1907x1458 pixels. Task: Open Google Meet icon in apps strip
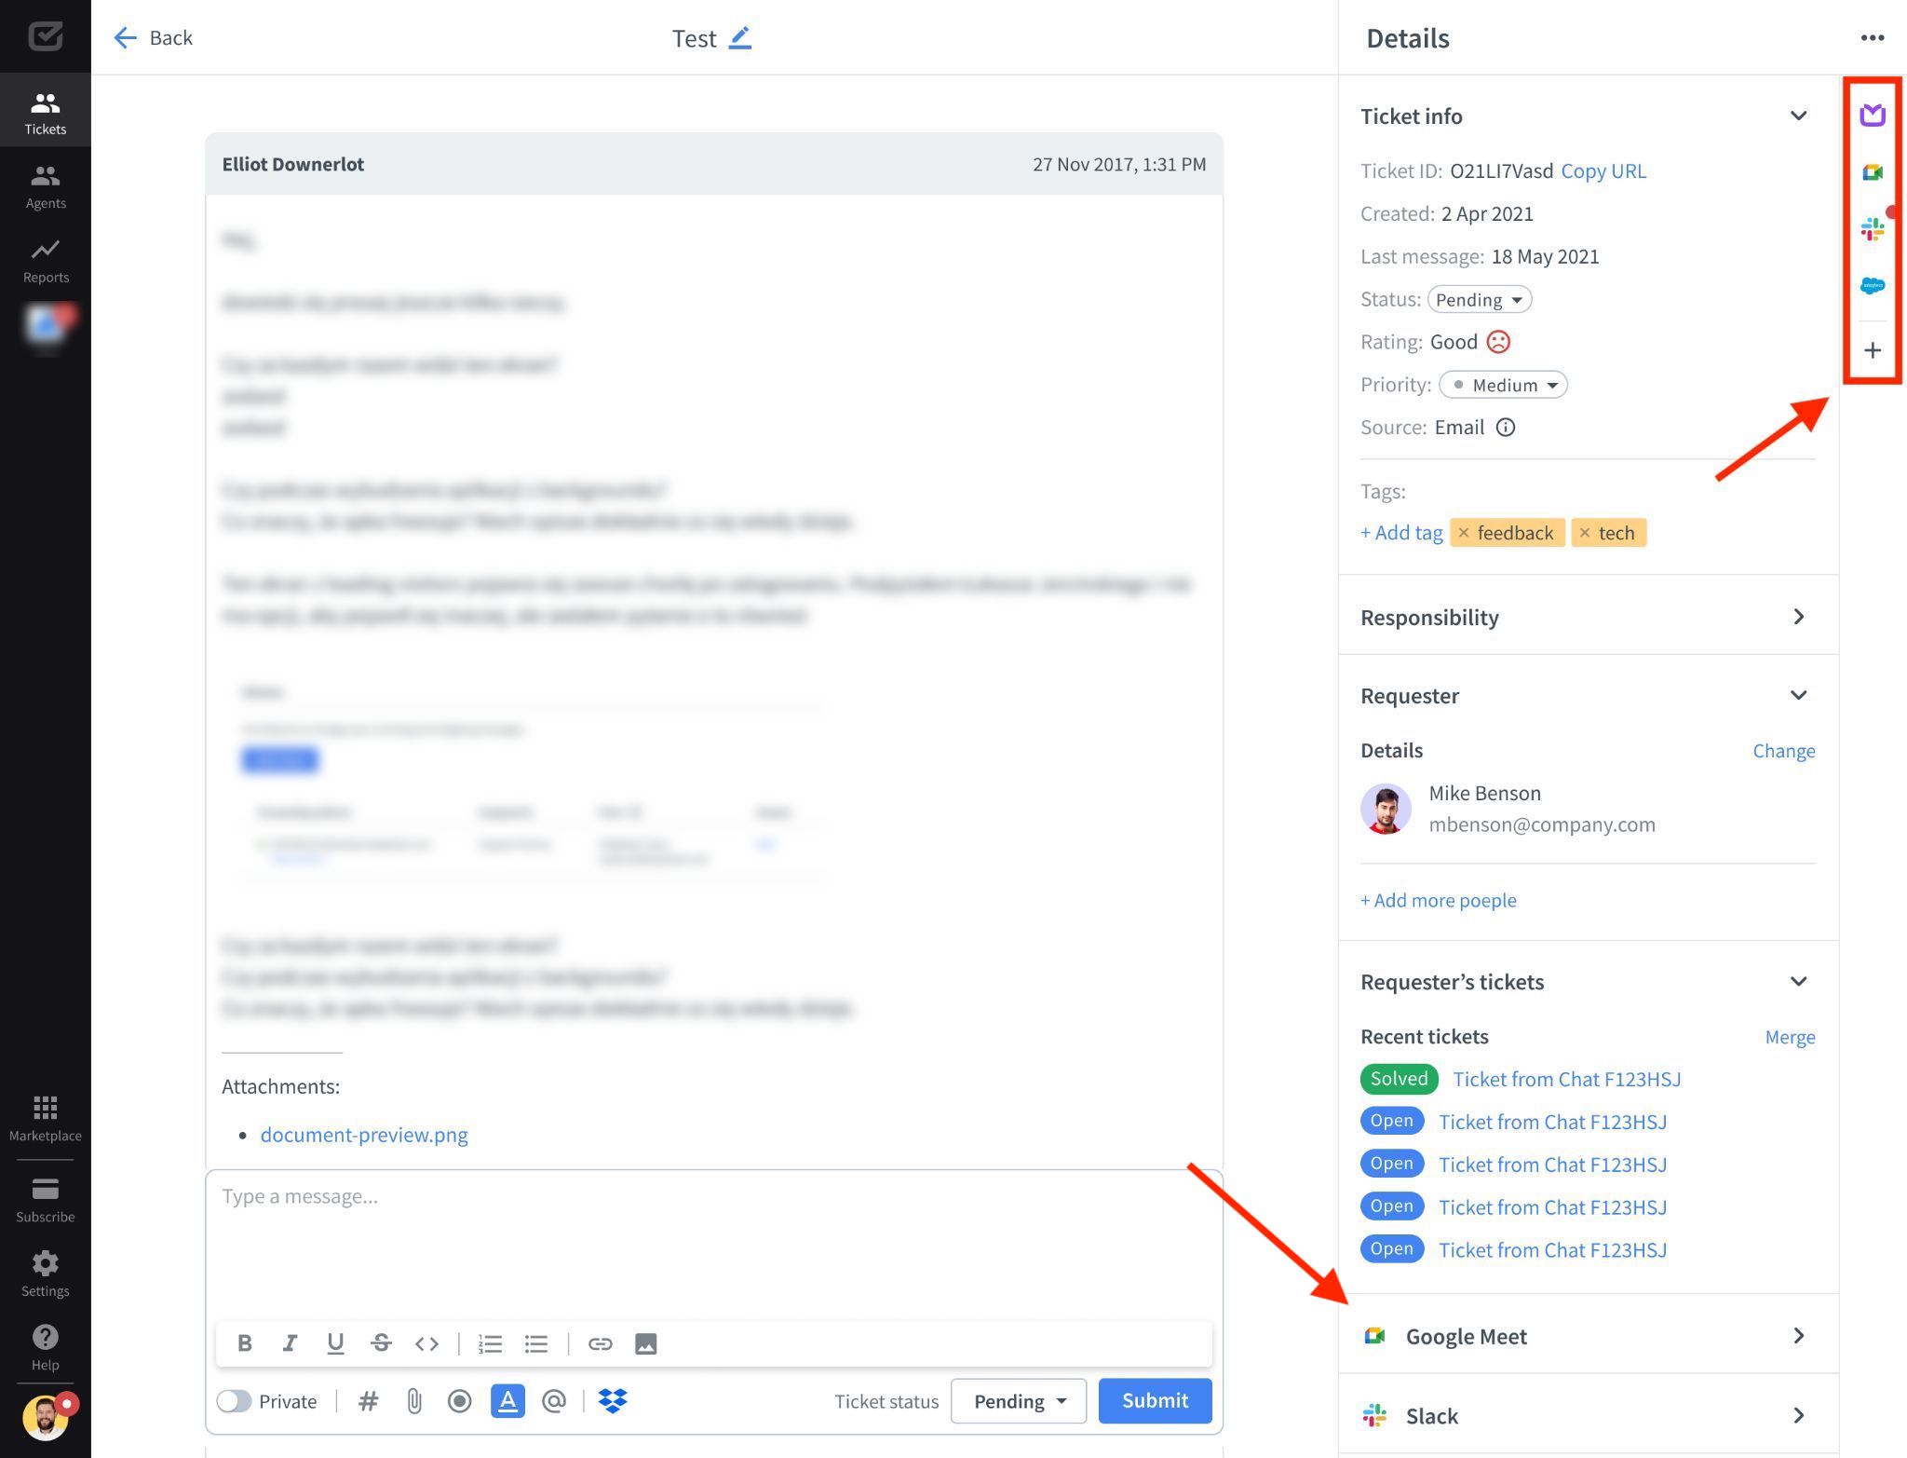pyautogui.click(x=1872, y=172)
